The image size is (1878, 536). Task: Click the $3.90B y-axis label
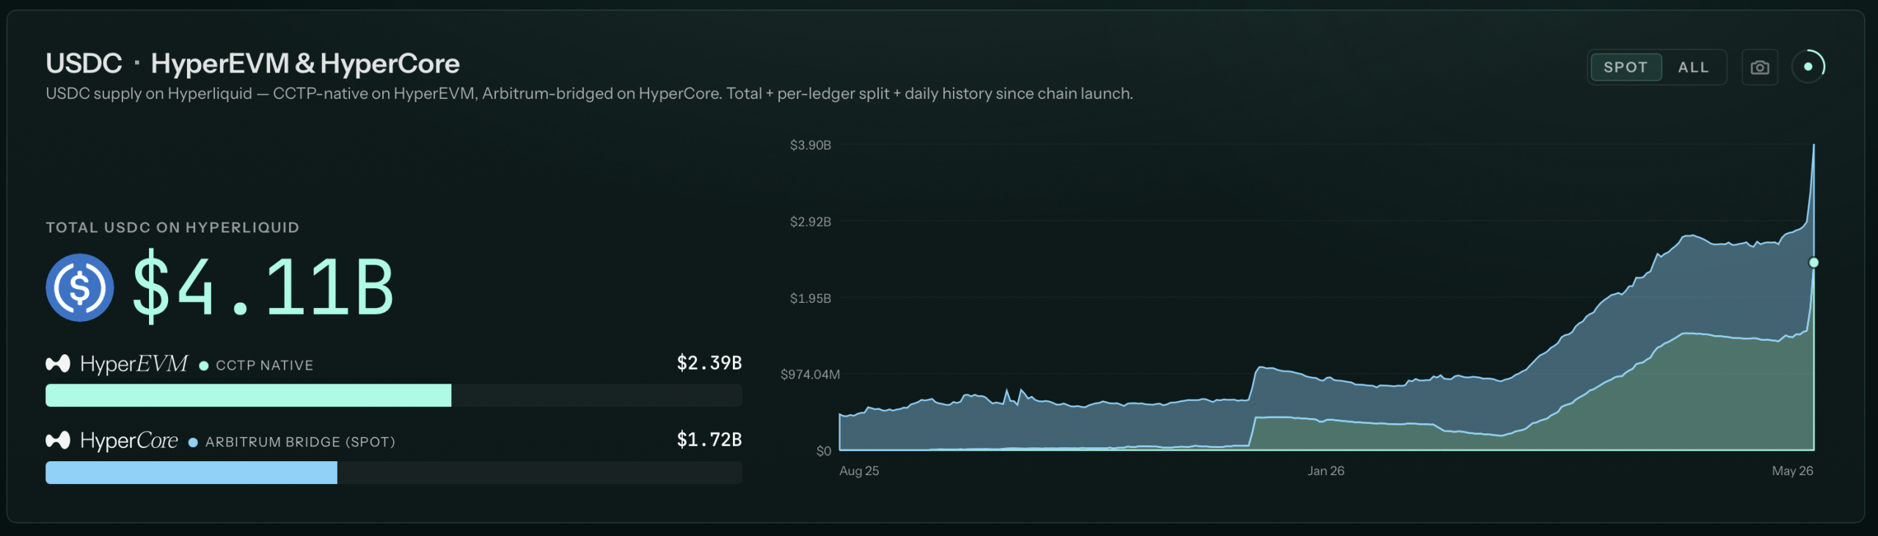pos(811,145)
